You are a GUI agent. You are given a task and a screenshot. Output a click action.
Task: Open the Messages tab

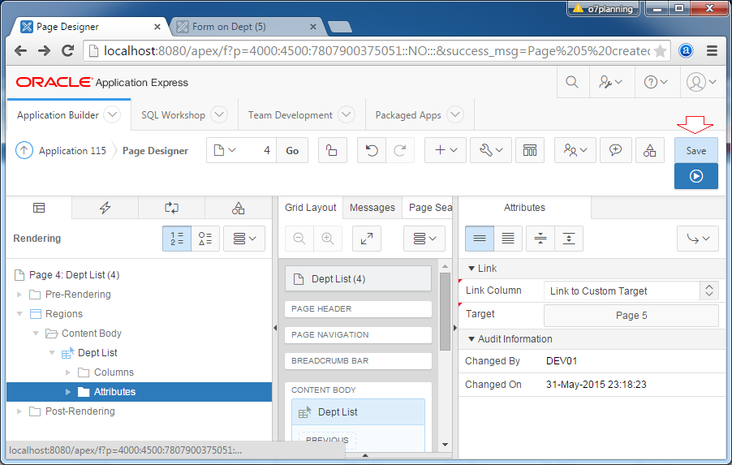(x=372, y=208)
